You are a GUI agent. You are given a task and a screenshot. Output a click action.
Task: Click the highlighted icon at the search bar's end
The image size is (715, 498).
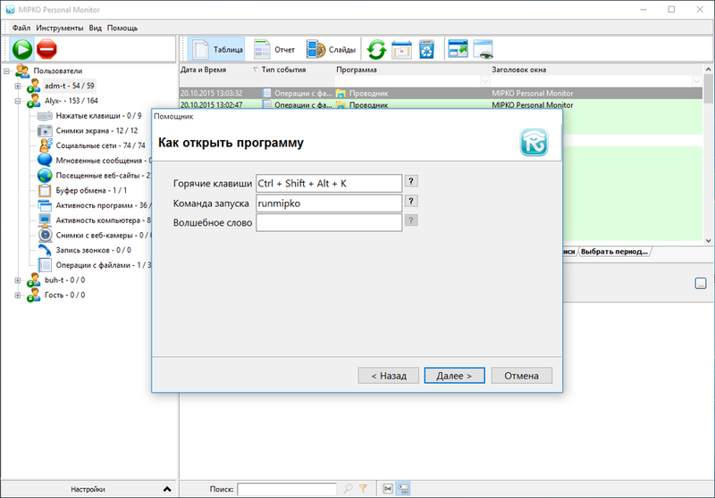click(403, 489)
